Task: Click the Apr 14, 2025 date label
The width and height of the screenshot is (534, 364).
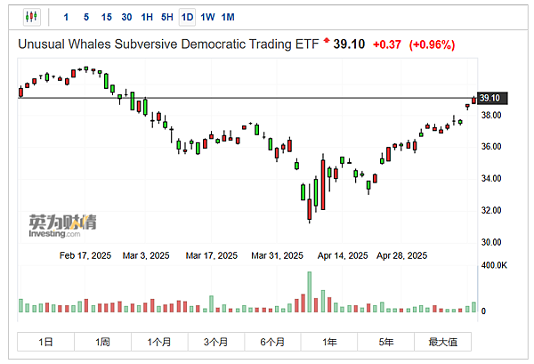Action: pyautogui.click(x=343, y=255)
